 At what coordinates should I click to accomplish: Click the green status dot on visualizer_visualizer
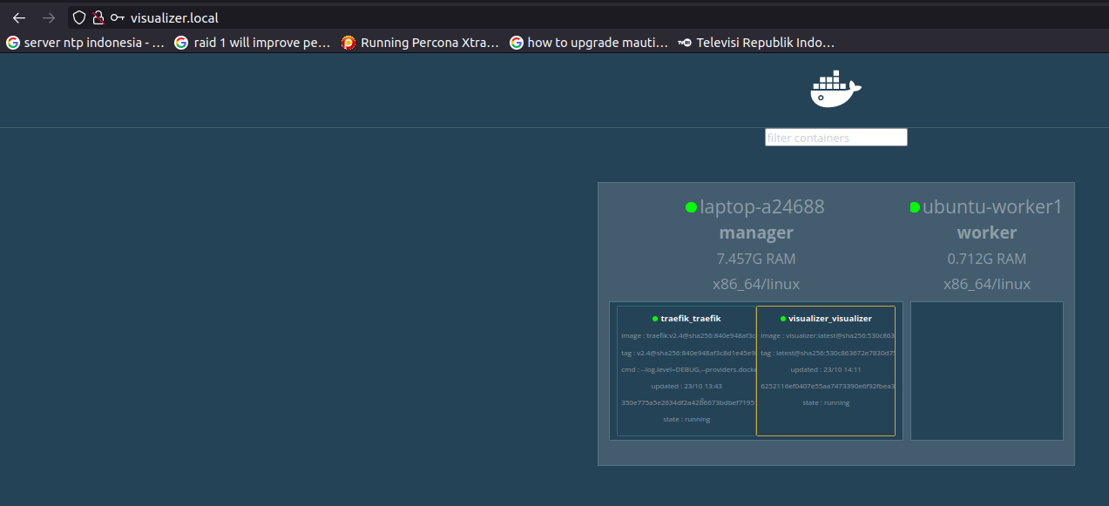pyautogui.click(x=781, y=318)
